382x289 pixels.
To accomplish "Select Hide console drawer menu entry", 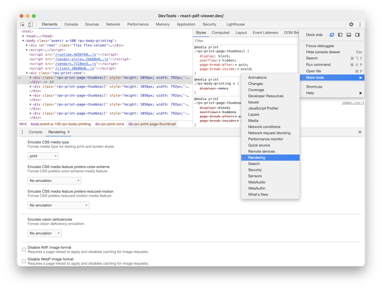I will coord(332,52).
